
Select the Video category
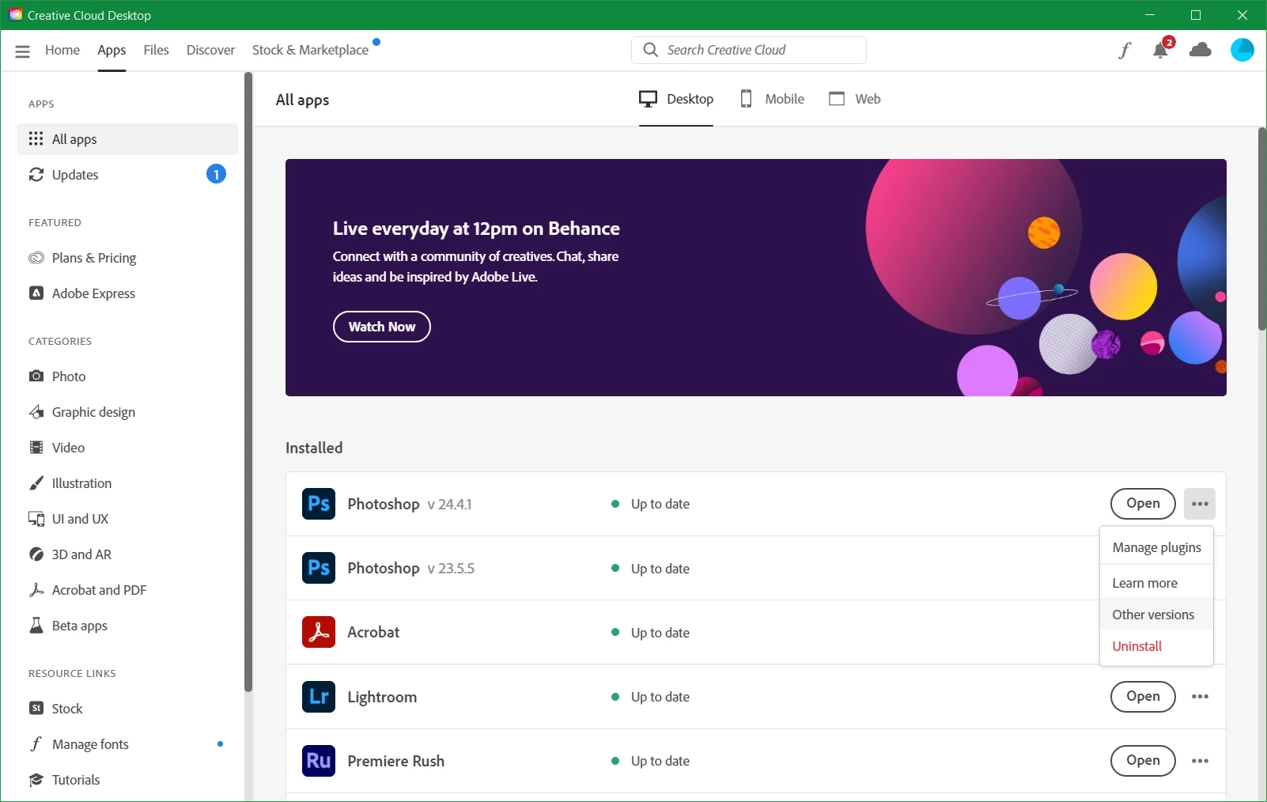point(127,448)
